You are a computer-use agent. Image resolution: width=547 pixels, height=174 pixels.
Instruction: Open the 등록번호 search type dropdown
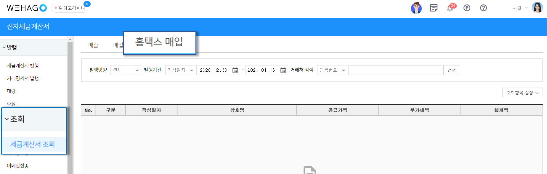333,70
